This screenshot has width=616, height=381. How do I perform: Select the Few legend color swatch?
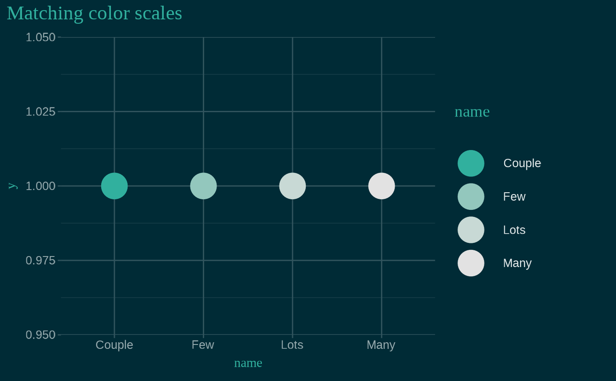(x=471, y=197)
